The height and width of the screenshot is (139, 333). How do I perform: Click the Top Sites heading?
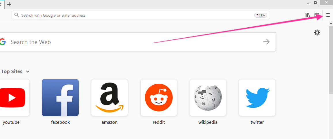click(x=12, y=71)
